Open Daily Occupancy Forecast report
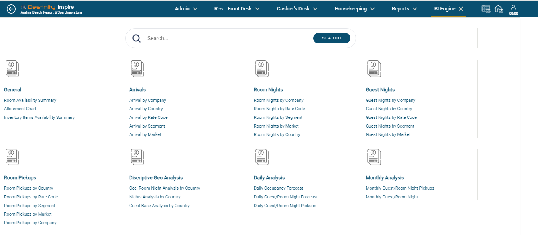This screenshot has width=538, height=235. pos(279,188)
